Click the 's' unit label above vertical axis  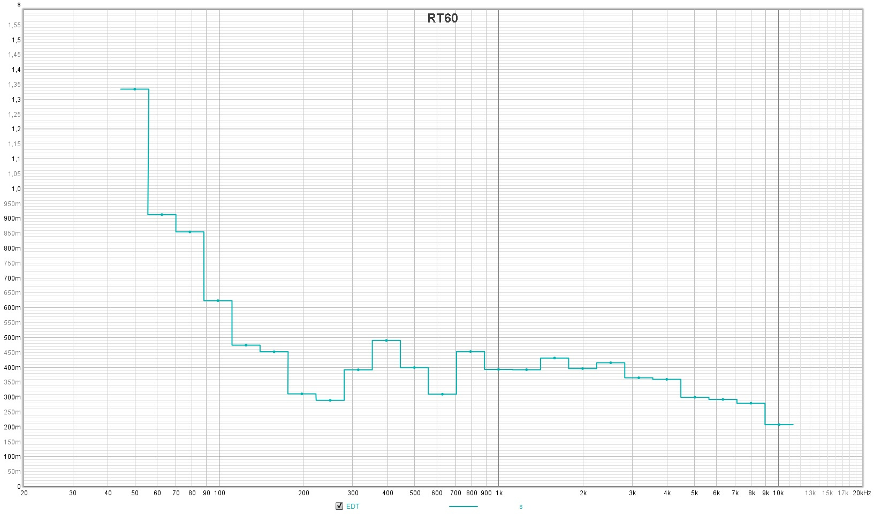click(19, 4)
